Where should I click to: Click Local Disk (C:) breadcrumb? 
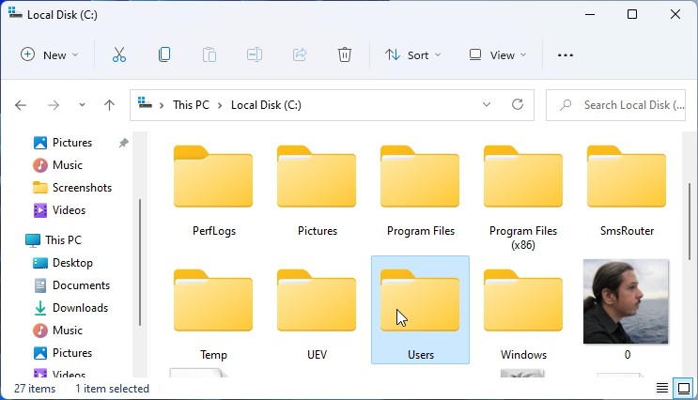[x=266, y=105]
